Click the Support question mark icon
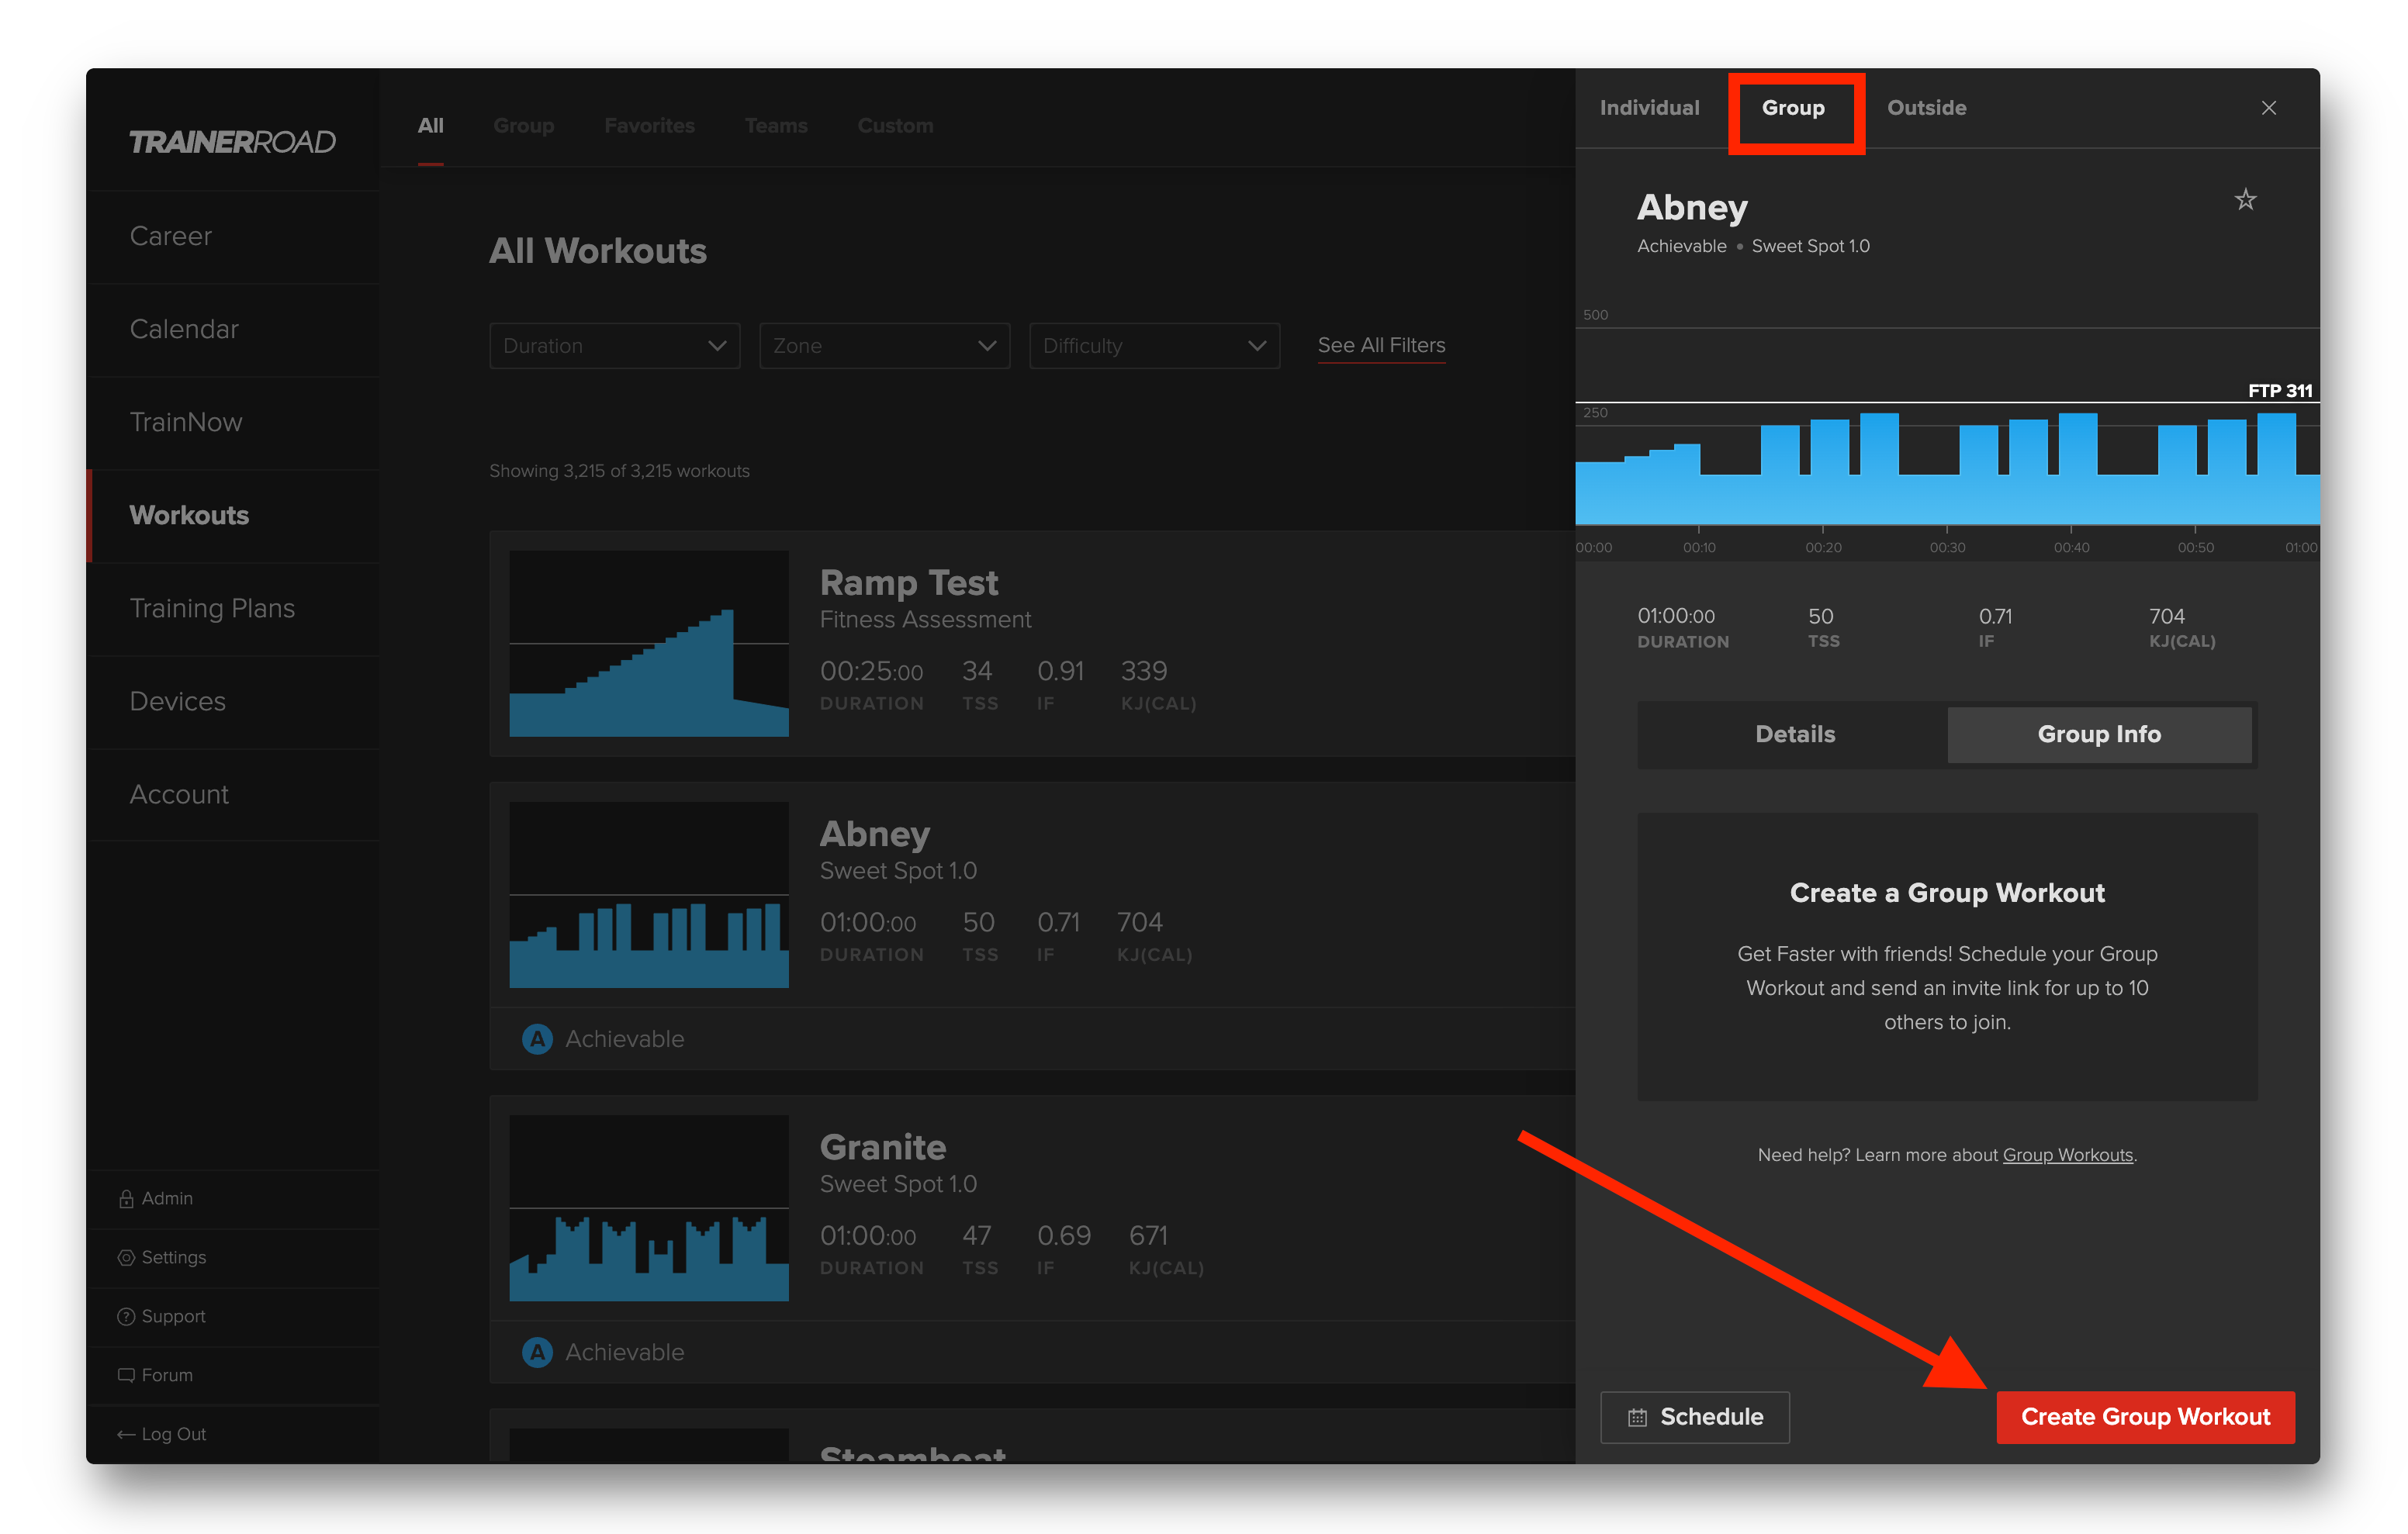This screenshot has height=1534, width=2408. 126,1316
